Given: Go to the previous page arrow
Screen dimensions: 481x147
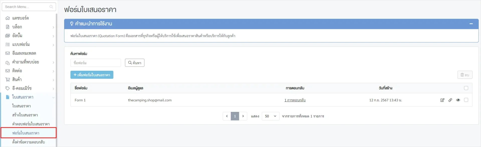Looking at the screenshot, I should click(x=227, y=116).
